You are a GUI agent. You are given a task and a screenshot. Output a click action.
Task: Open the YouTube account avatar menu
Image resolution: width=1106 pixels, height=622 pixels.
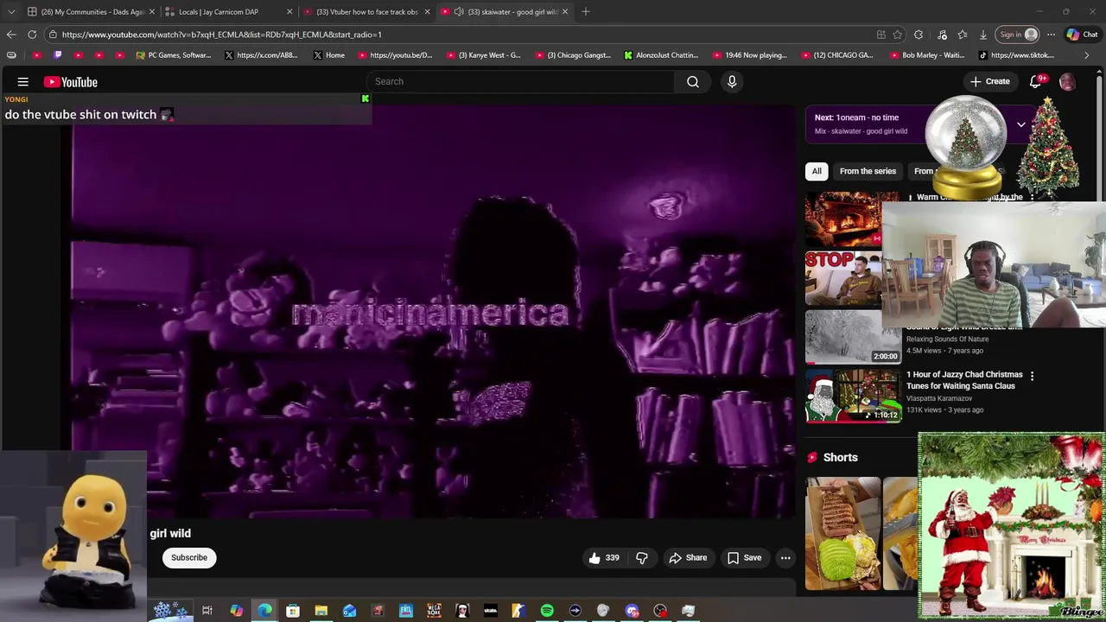coord(1068,82)
